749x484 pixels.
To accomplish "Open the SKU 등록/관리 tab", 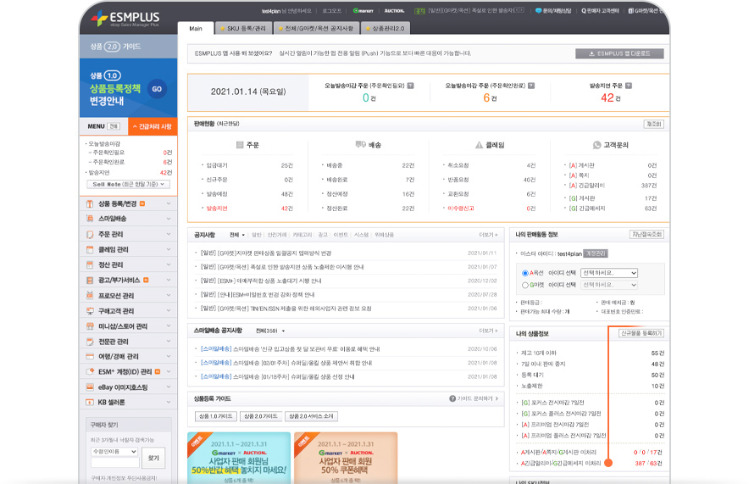I will tap(243, 29).
